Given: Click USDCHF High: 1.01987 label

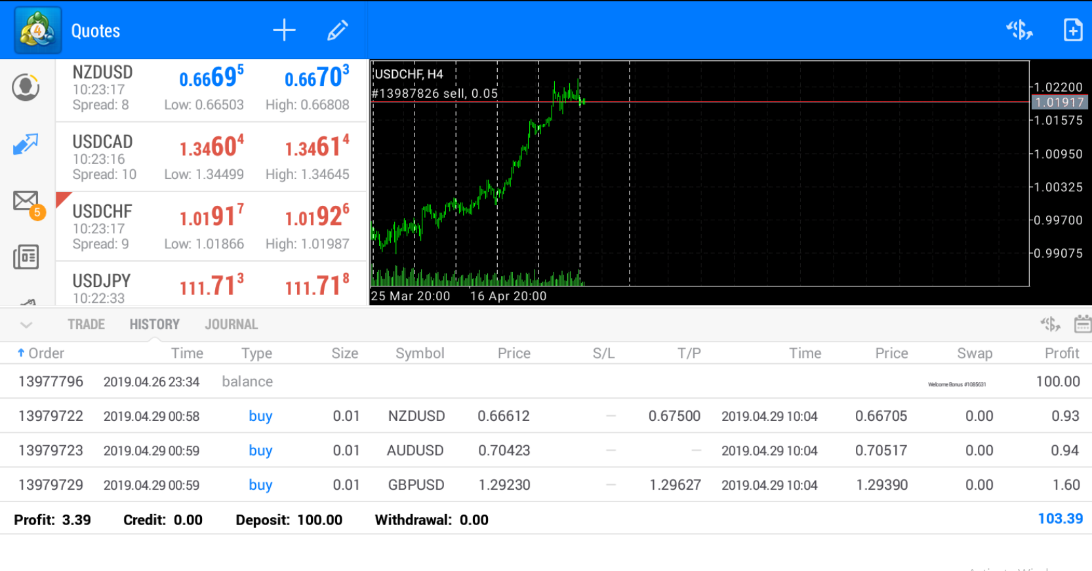Looking at the screenshot, I should 307,244.
